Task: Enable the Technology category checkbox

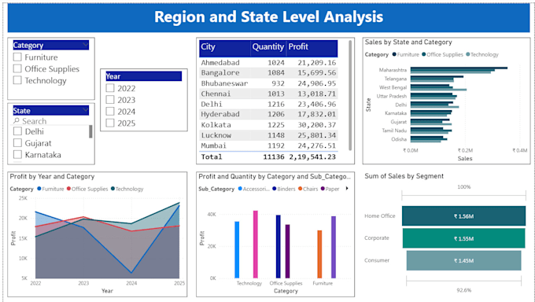Action: (x=17, y=80)
